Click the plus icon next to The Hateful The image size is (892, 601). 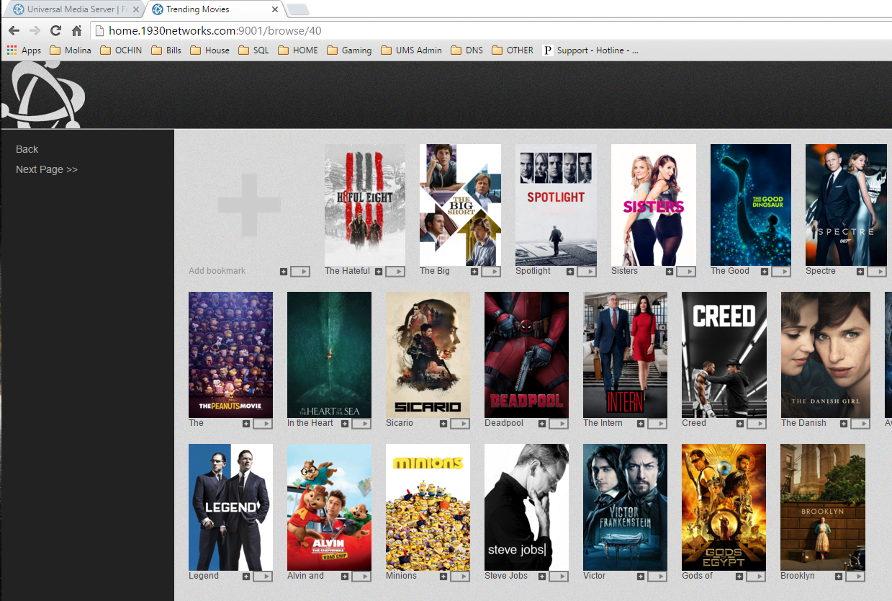[379, 272]
